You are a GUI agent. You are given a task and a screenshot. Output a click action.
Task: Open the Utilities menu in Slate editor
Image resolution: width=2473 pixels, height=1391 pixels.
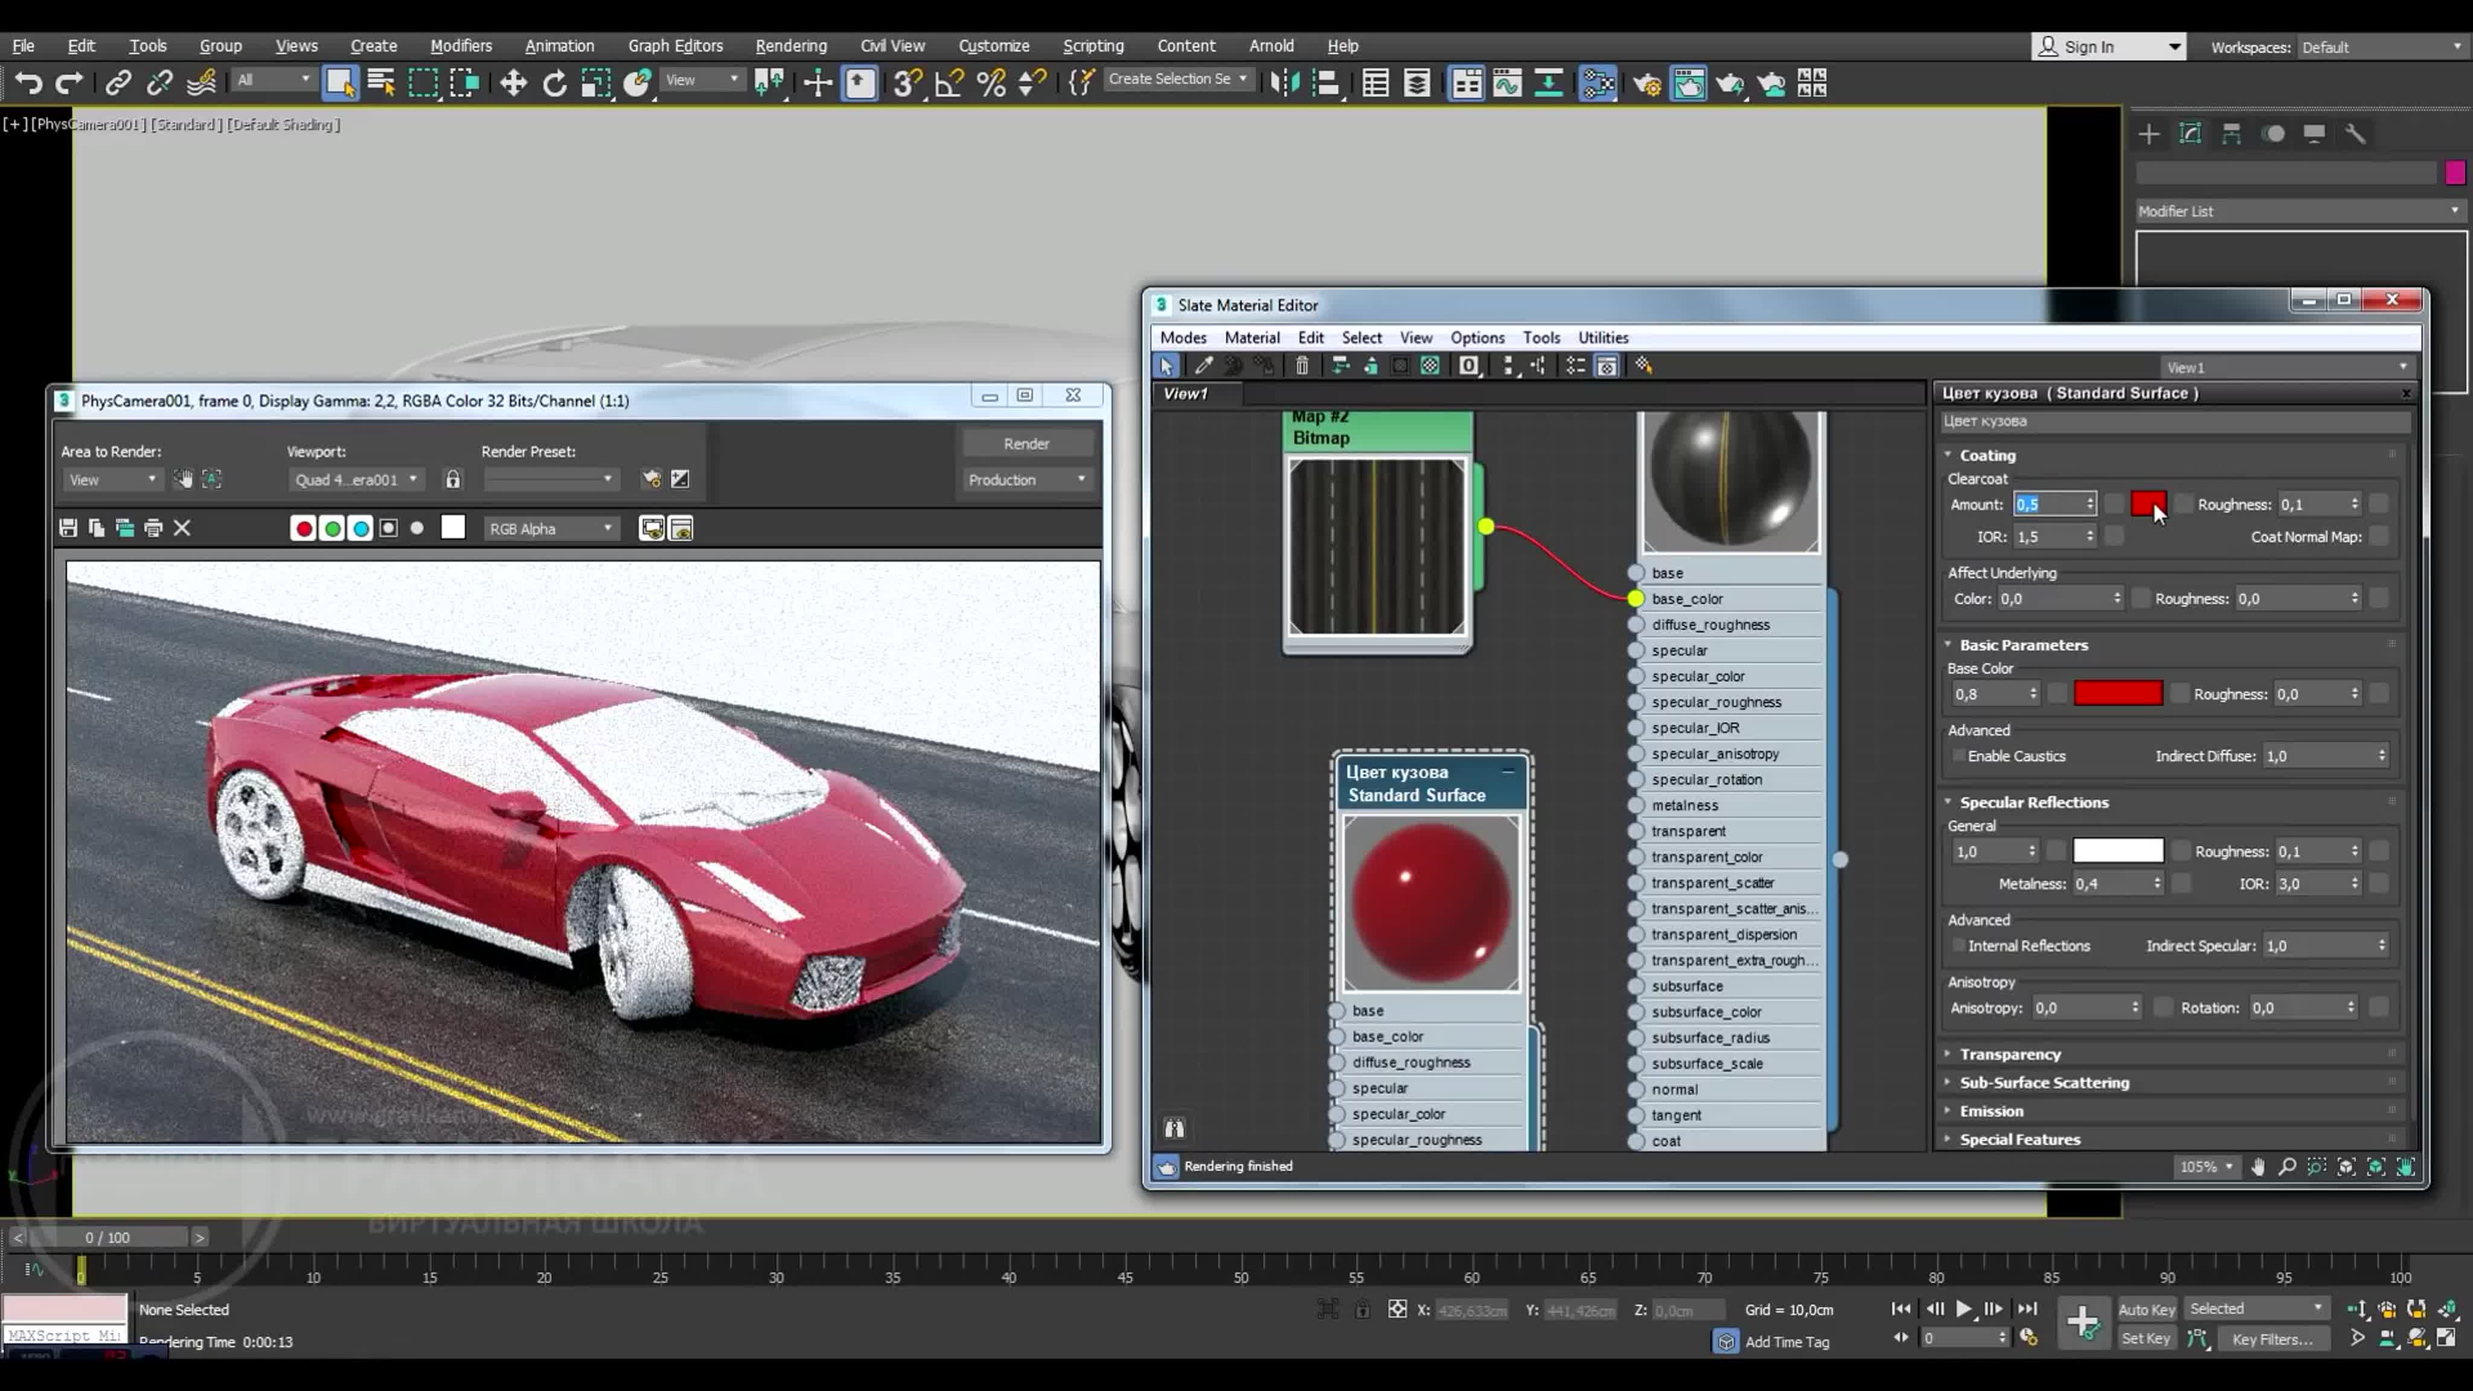click(1603, 337)
